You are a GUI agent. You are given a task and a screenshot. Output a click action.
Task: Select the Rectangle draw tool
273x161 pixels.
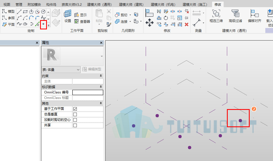click(x=25, y=12)
